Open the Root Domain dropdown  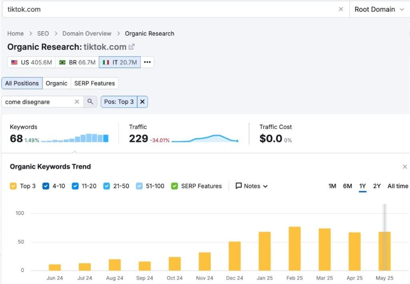click(x=379, y=10)
